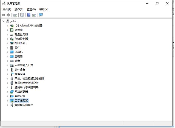Select the 人体学输入设备 row text
Viewport: 175px width, 128px height.
pos(24,65)
